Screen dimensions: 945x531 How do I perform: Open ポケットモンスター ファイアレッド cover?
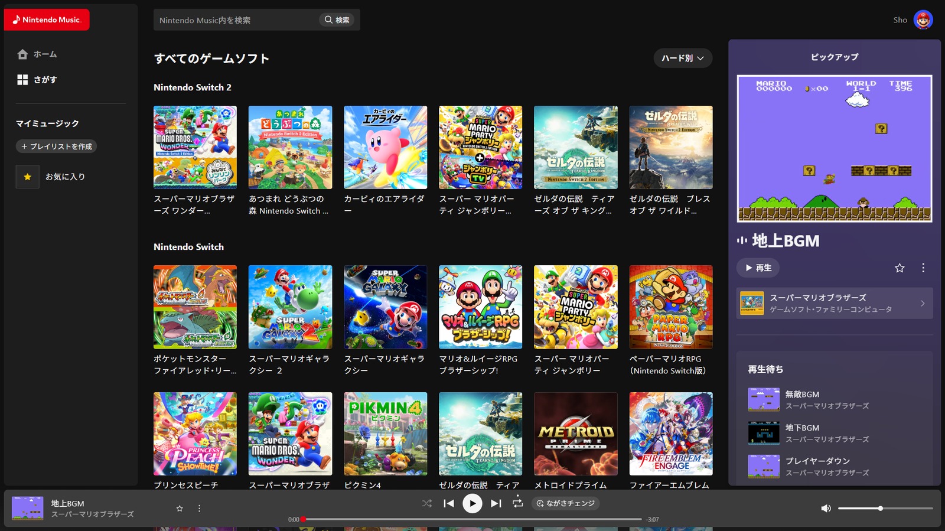click(x=195, y=307)
